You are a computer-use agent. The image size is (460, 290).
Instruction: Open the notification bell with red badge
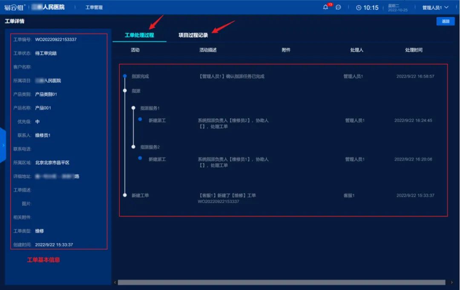(326, 7)
